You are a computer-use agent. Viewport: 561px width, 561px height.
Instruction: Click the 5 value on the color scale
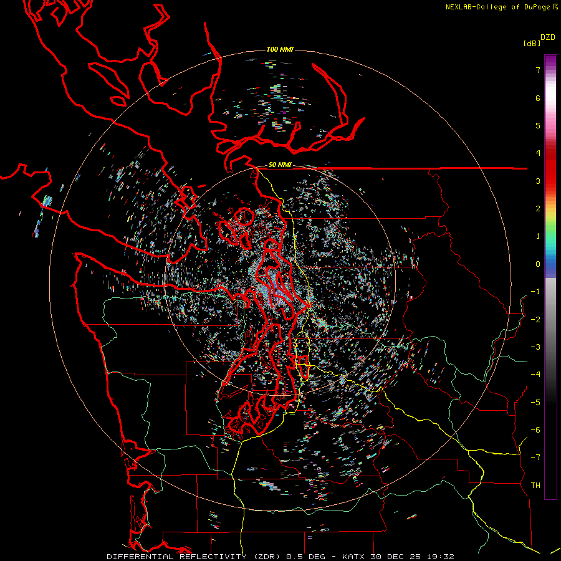click(538, 125)
